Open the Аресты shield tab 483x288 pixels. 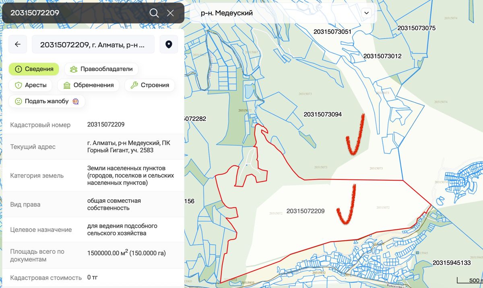point(31,85)
